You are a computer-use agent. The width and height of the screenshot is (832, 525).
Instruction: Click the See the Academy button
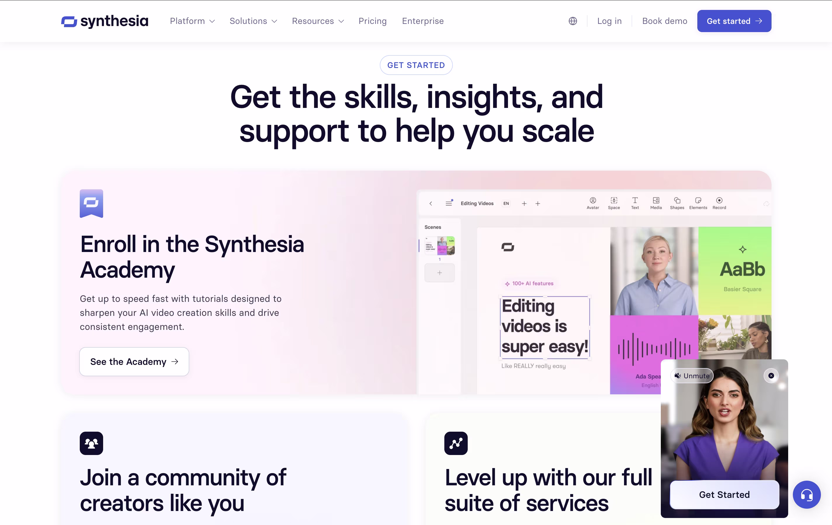coord(134,361)
